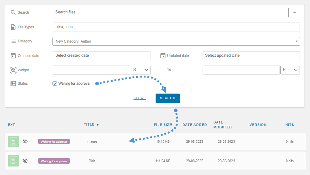Open the minimum weight unit dropdown
310x175 pixels.
pyautogui.click(x=141, y=70)
